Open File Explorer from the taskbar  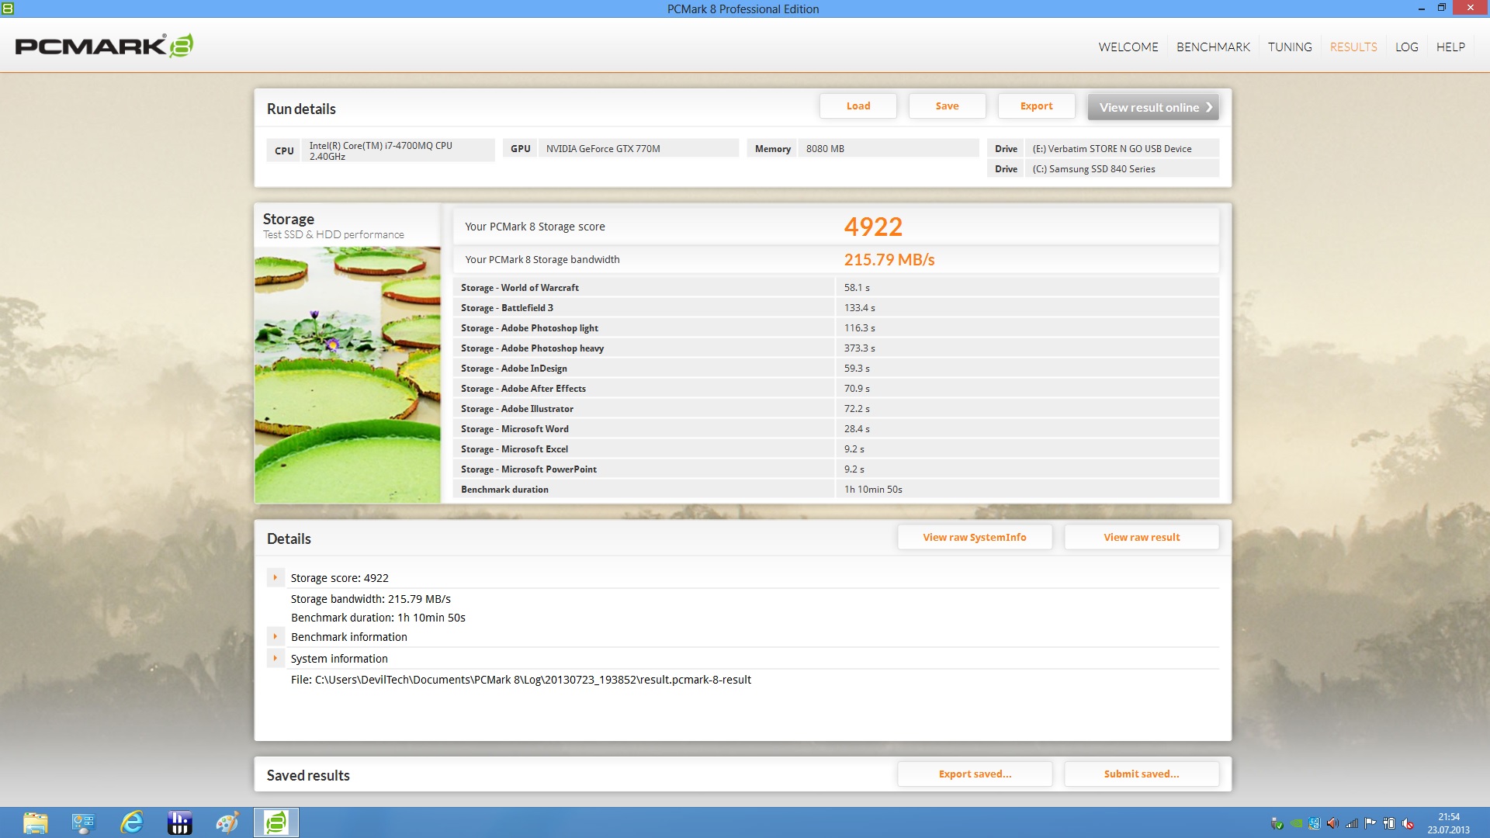click(x=36, y=822)
